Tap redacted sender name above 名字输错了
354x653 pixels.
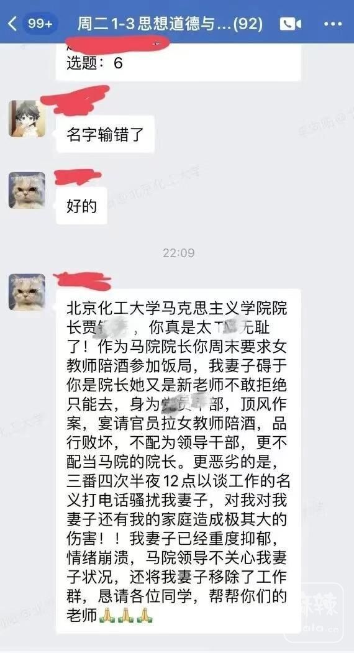click(75, 99)
